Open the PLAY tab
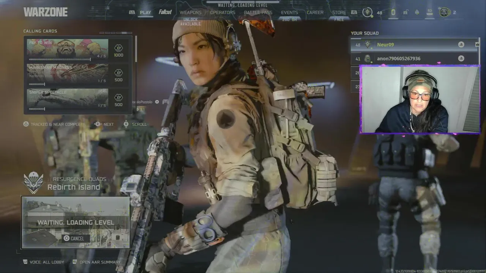This screenshot has height=273, width=486. click(x=145, y=13)
